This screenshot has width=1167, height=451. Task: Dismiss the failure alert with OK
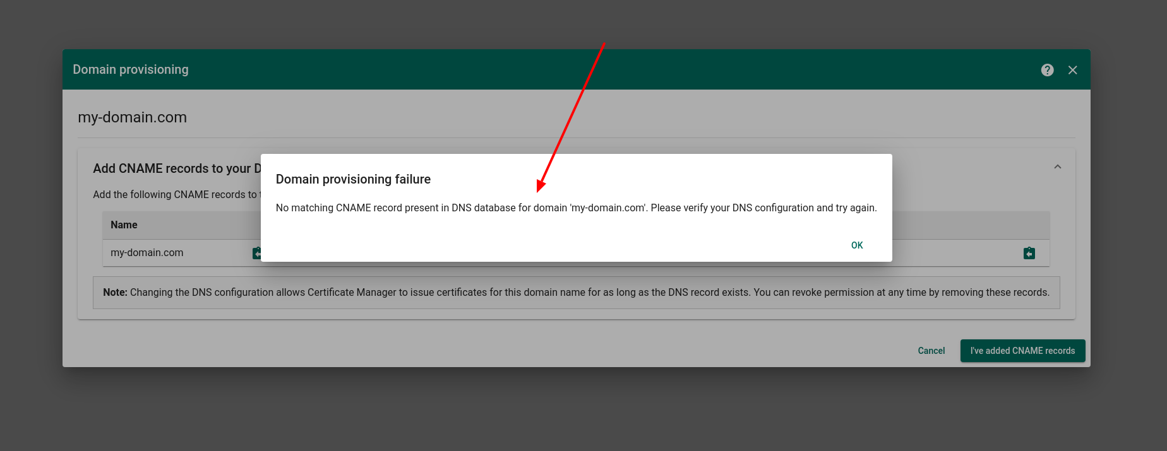pos(856,245)
